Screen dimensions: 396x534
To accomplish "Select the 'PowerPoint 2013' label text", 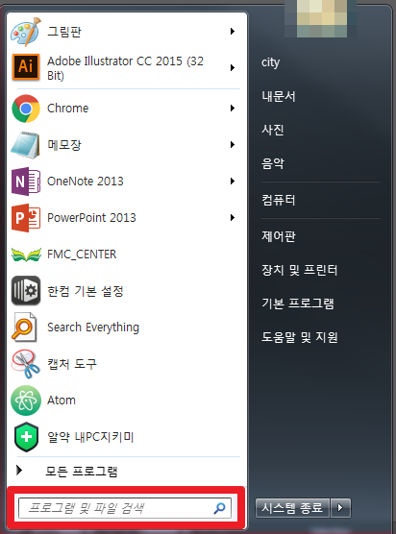I will click(91, 218).
